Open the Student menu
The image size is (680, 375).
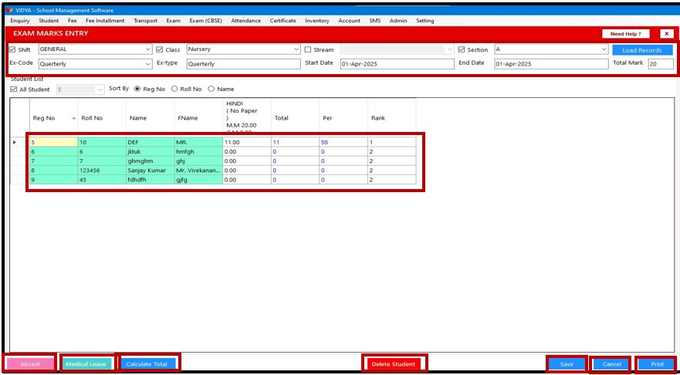point(49,21)
